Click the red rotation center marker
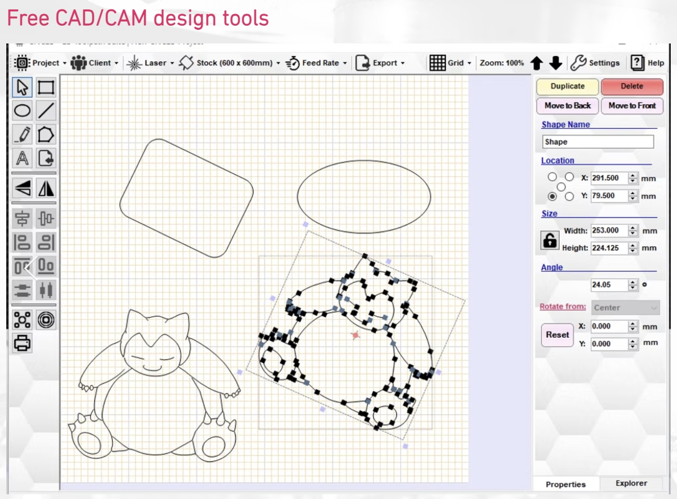The image size is (677, 499). [355, 335]
